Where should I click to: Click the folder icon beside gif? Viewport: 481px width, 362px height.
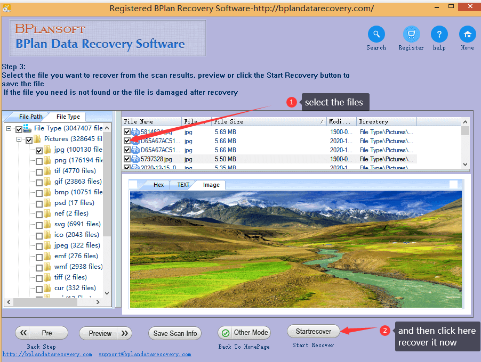(47, 182)
